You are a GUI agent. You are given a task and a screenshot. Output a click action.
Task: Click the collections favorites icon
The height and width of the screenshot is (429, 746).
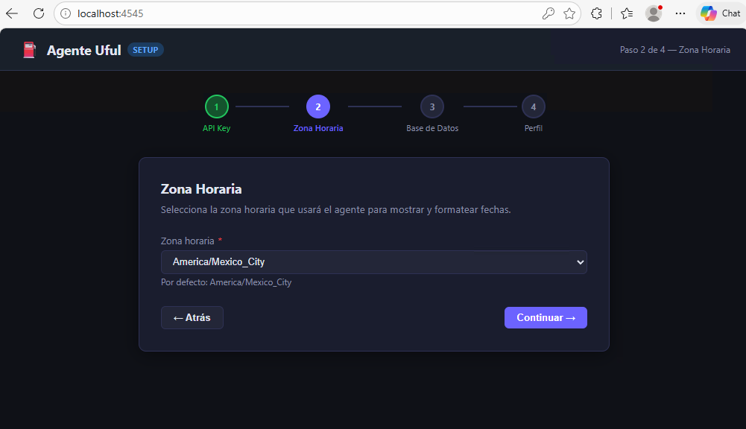coord(626,13)
